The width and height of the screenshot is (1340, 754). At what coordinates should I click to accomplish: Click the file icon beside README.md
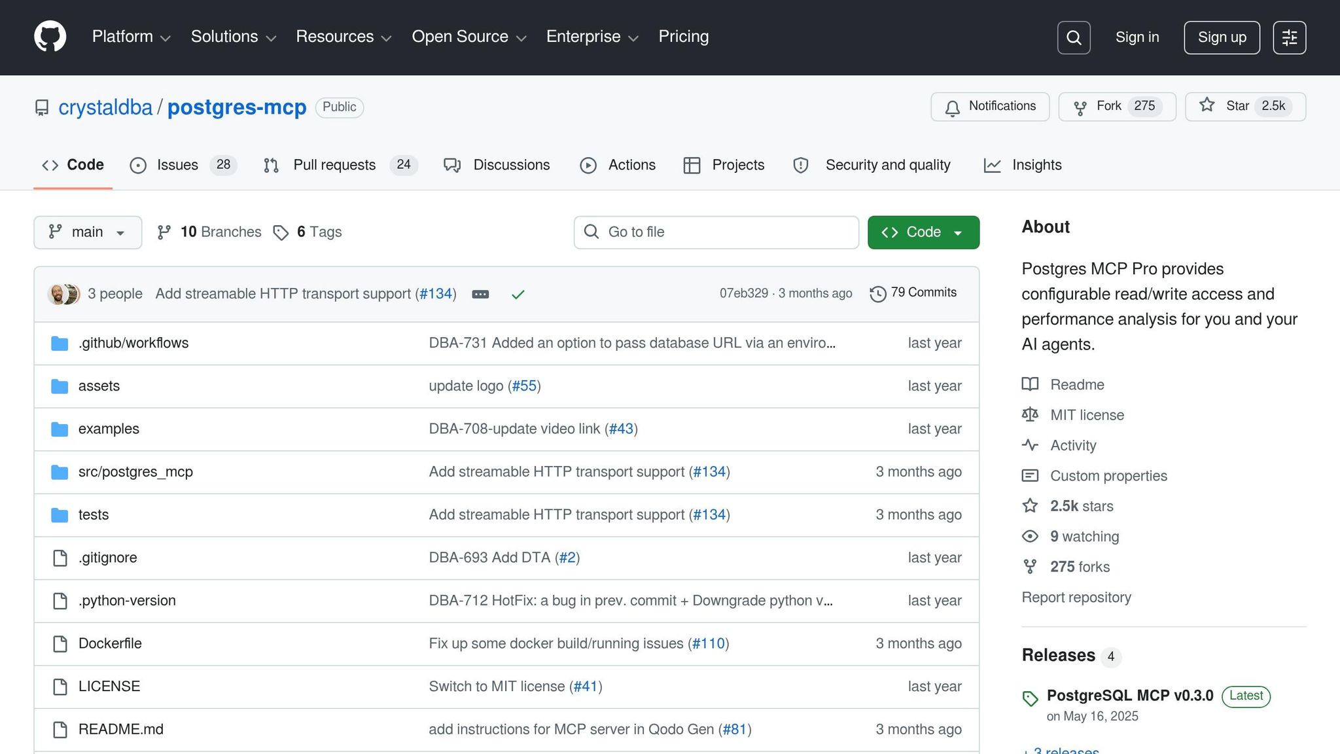[x=60, y=729]
